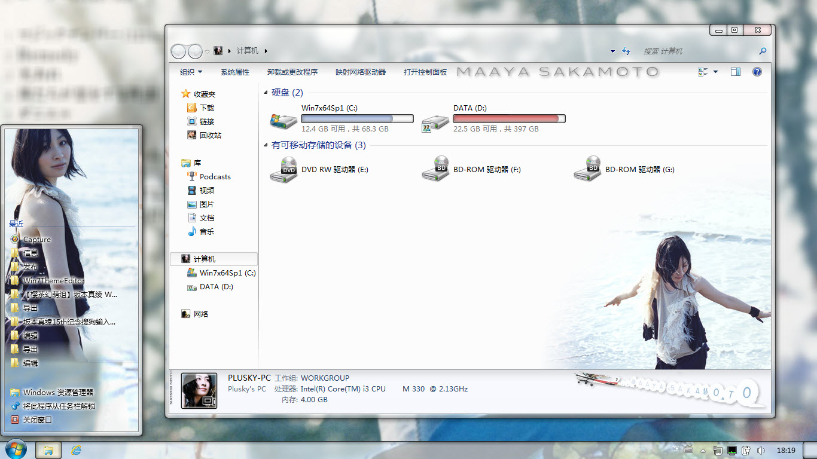The image size is (817, 459).
Task: Open the DATA (D:) drive icon
Action: point(435,122)
